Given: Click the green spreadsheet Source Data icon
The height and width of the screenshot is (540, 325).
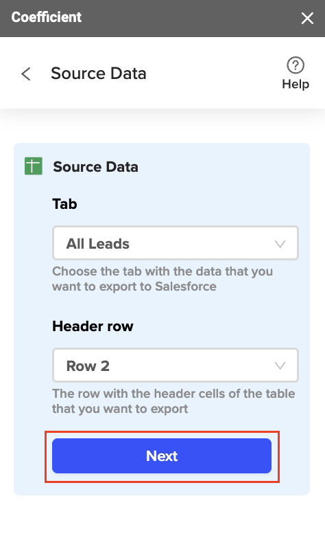Looking at the screenshot, I should click(x=34, y=166).
